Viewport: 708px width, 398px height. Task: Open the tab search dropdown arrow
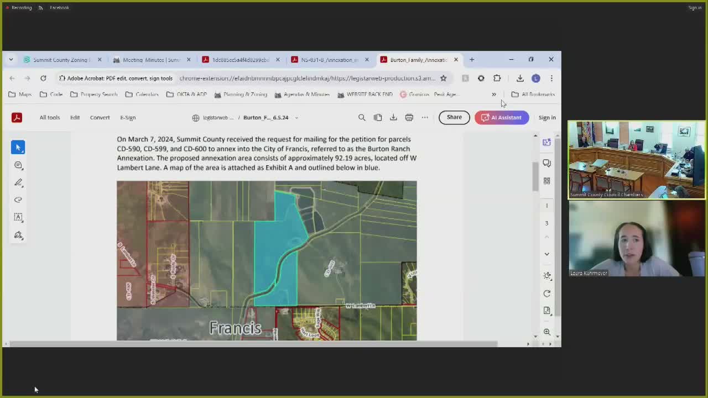pos(11,60)
